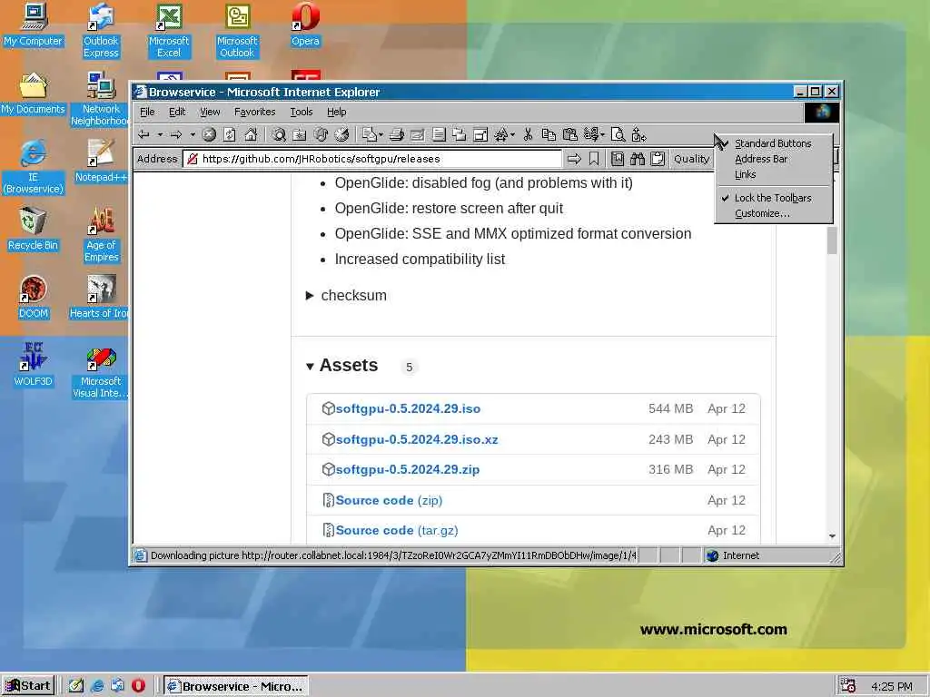The width and height of the screenshot is (930, 697).
Task: Open the Edit menu
Action: point(177,112)
